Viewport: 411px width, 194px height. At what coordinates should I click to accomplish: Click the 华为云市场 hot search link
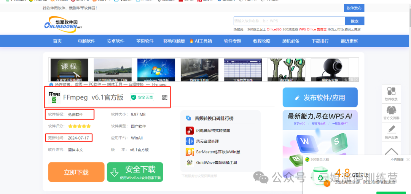pos(336,29)
